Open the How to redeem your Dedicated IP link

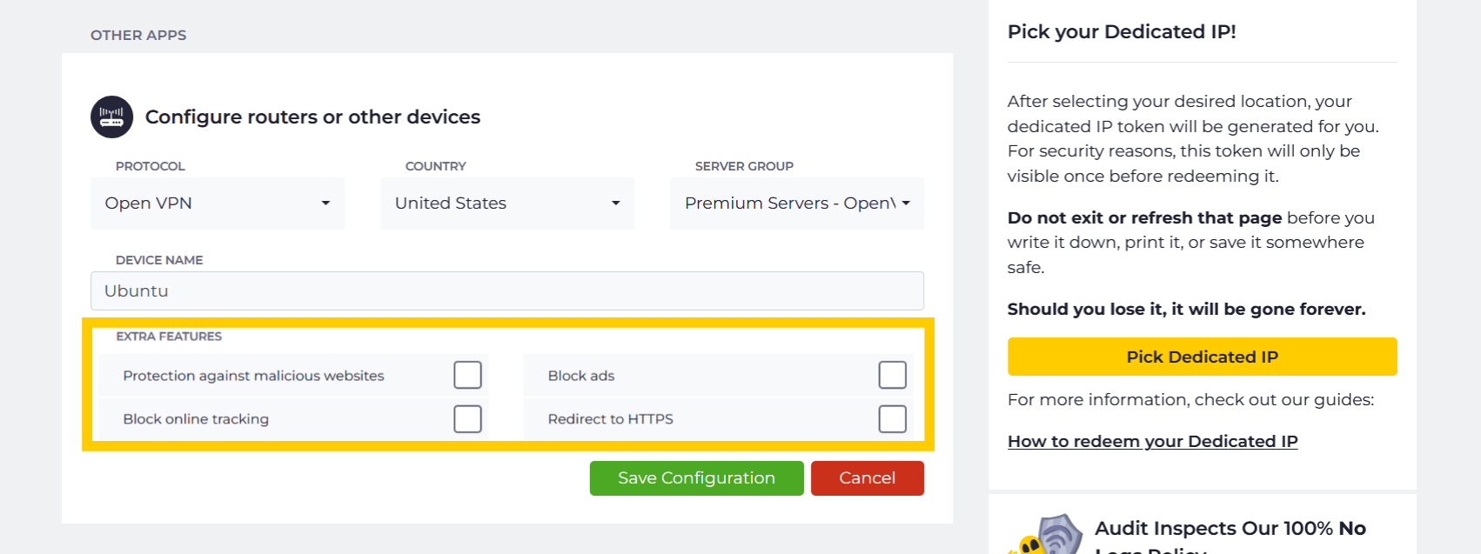tap(1152, 441)
